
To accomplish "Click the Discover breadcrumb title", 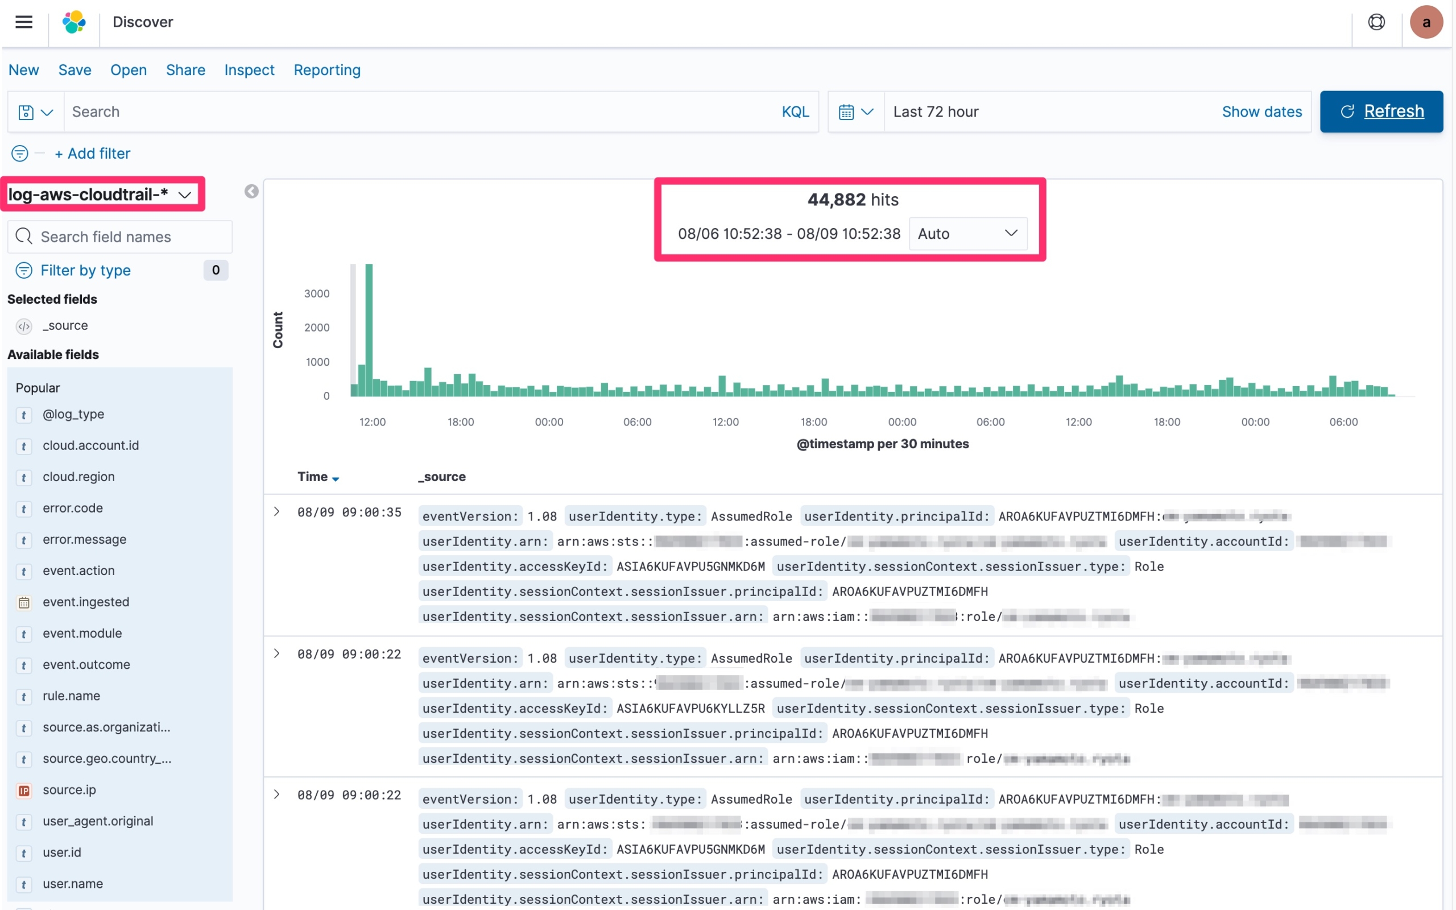I will pos(143,22).
